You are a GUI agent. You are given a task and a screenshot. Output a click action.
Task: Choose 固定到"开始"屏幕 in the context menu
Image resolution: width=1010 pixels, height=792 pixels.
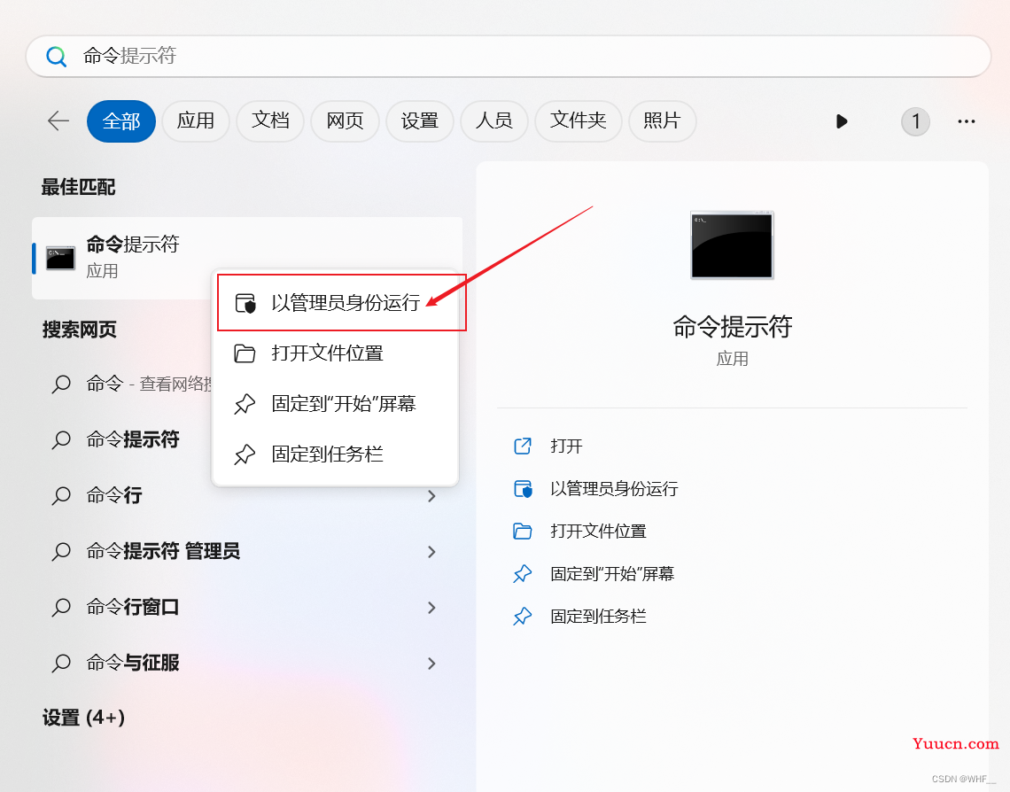click(x=335, y=404)
